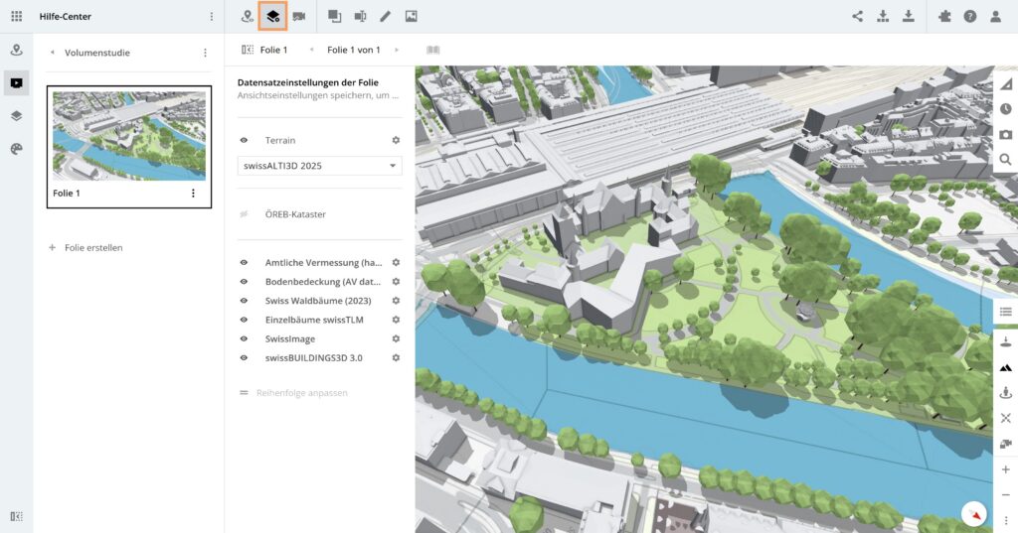
Task: Open the color palette icon in left sidebar
Action: (16, 148)
